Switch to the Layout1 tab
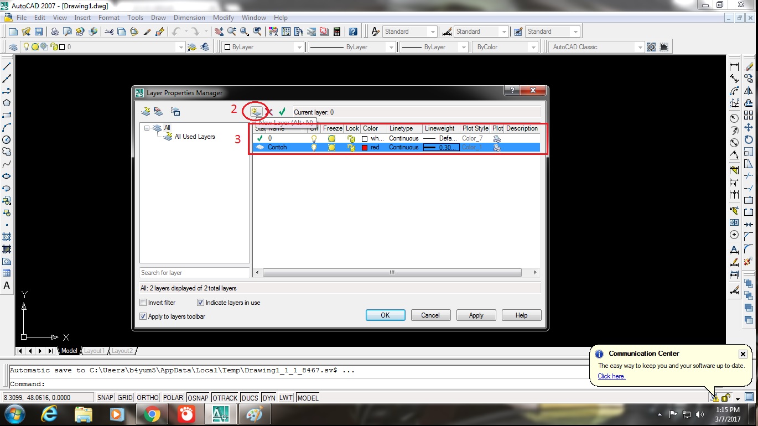 coord(94,350)
